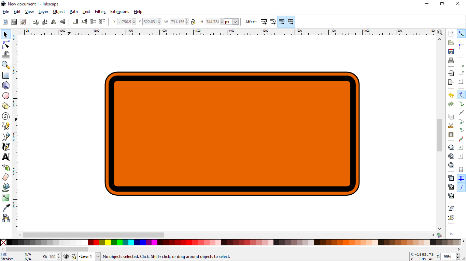Viewport: 466px width, 261px height.
Task: Open the File menu
Action: click(6, 12)
